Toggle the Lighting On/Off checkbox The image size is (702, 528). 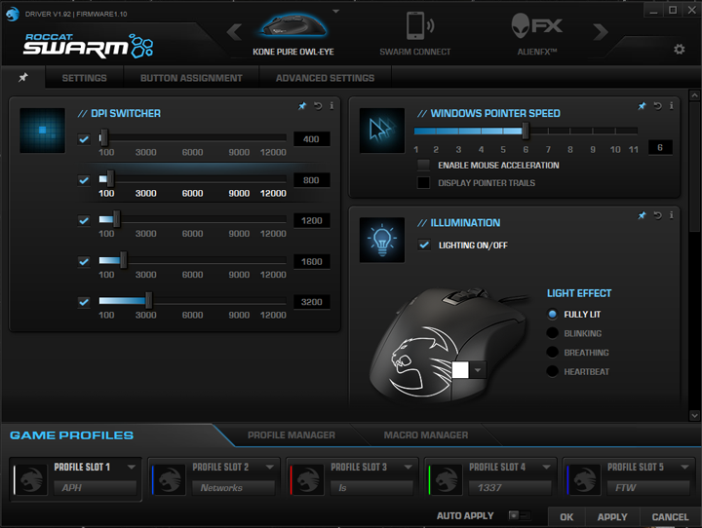tap(423, 245)
